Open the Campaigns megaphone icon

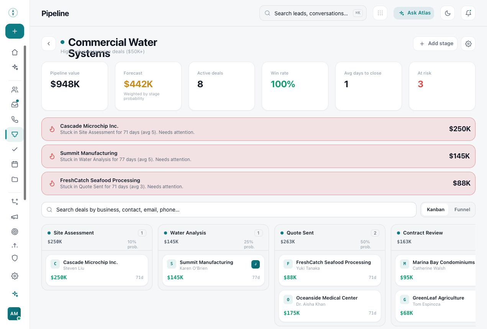coord(15,217)
